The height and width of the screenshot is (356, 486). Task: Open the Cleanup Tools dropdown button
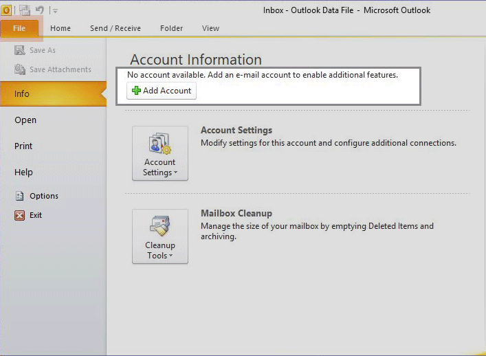(x=160, y=236)
